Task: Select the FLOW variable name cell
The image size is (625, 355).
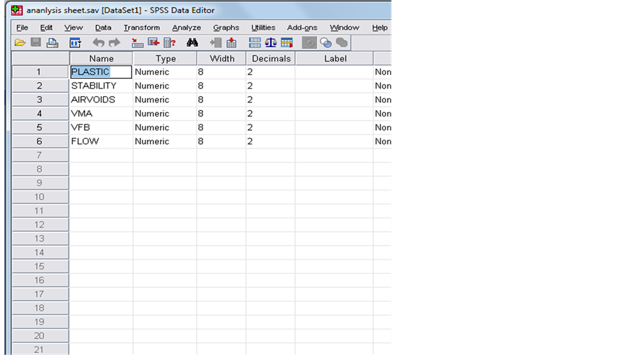Action: (100, 141)
